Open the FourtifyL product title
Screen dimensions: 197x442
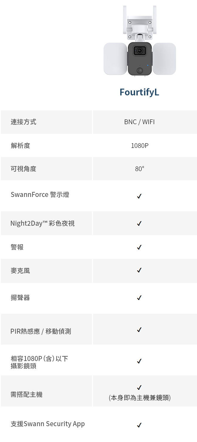[x=139, y=92]
